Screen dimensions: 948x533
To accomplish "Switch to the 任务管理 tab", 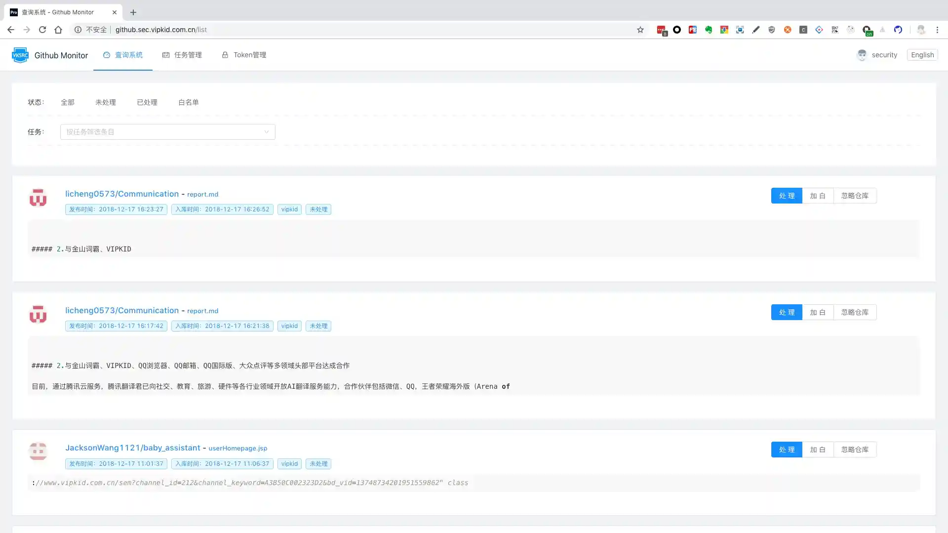I will pos(182,55).
